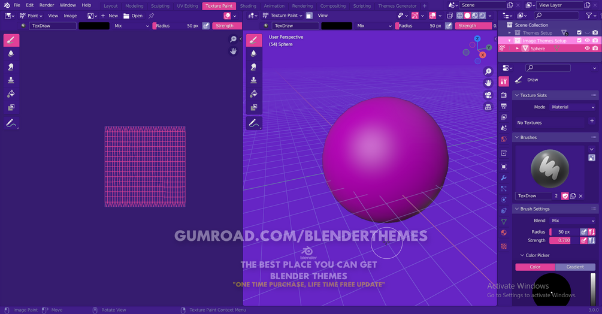Open Mix blend dropdown in image editor header
Viewport: 602px width, 314px height.
click(x=131, y=26)
